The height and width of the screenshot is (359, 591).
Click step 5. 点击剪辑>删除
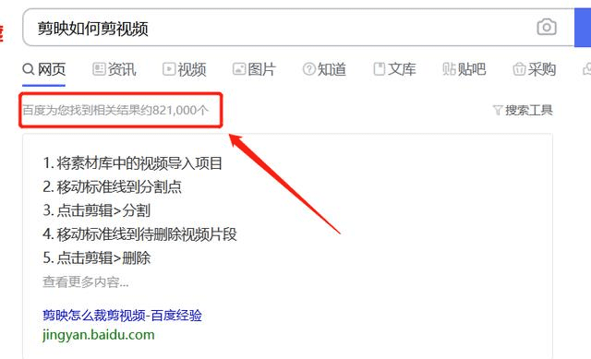96,258
